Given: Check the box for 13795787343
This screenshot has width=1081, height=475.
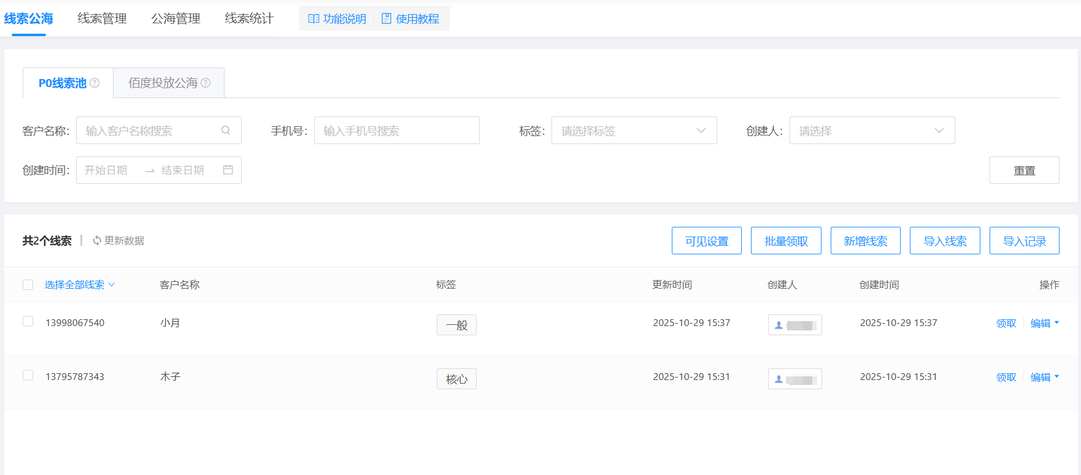Looking at the screenshot, I should point(28,375).
